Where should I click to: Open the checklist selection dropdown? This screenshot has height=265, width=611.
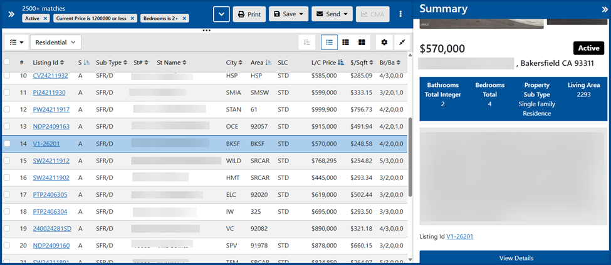point(16,42)
